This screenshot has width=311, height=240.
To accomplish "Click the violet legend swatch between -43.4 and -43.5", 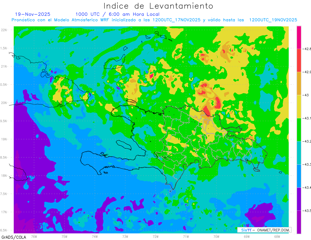I will 299,199.
